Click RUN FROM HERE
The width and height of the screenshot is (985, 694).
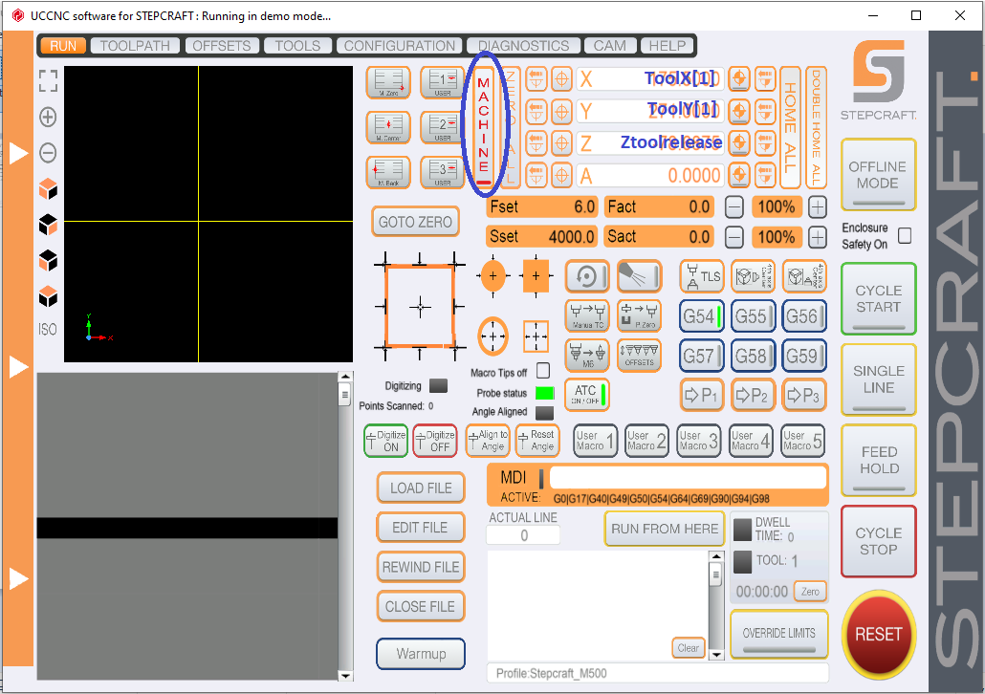pyautogui.click(x=665, y=529)
